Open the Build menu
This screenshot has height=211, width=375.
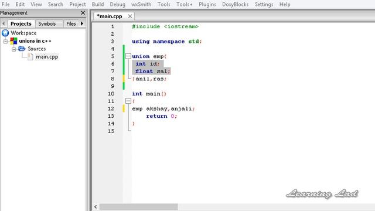click(98, 4)
